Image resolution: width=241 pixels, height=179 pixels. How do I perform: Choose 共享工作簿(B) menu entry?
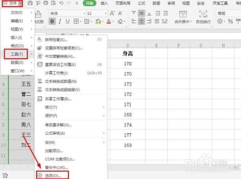[71, 99]
